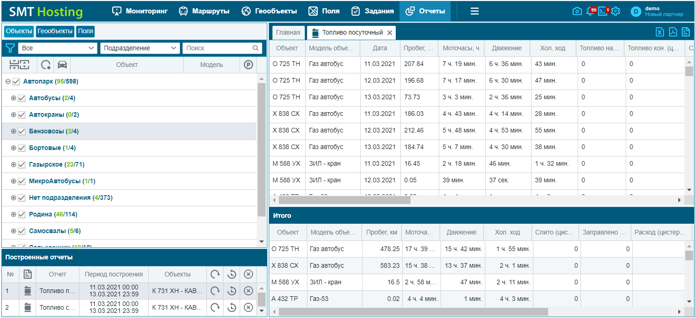695x318 pixels.
Task: Click the car icon column header
Action: click(x=62, y=65)
